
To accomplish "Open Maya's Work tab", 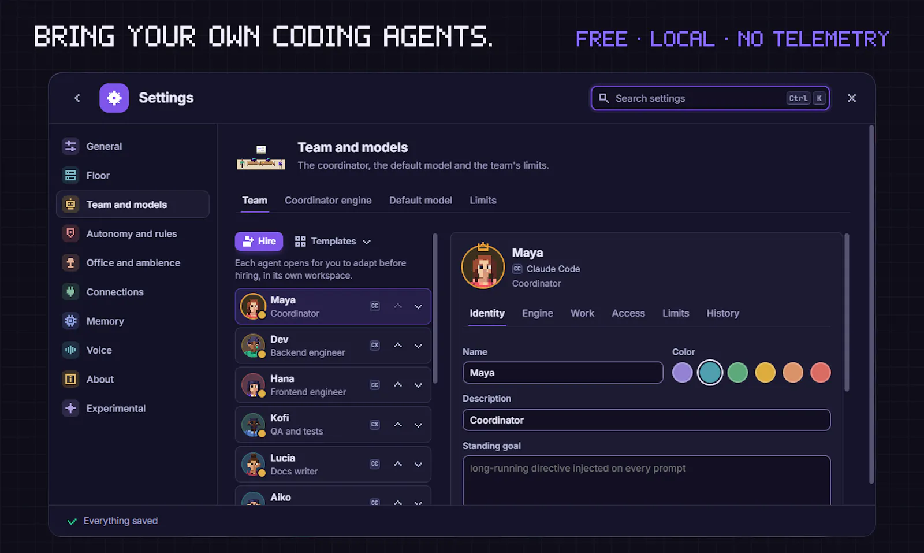I will pyautogui.click(x=582, y=313).
